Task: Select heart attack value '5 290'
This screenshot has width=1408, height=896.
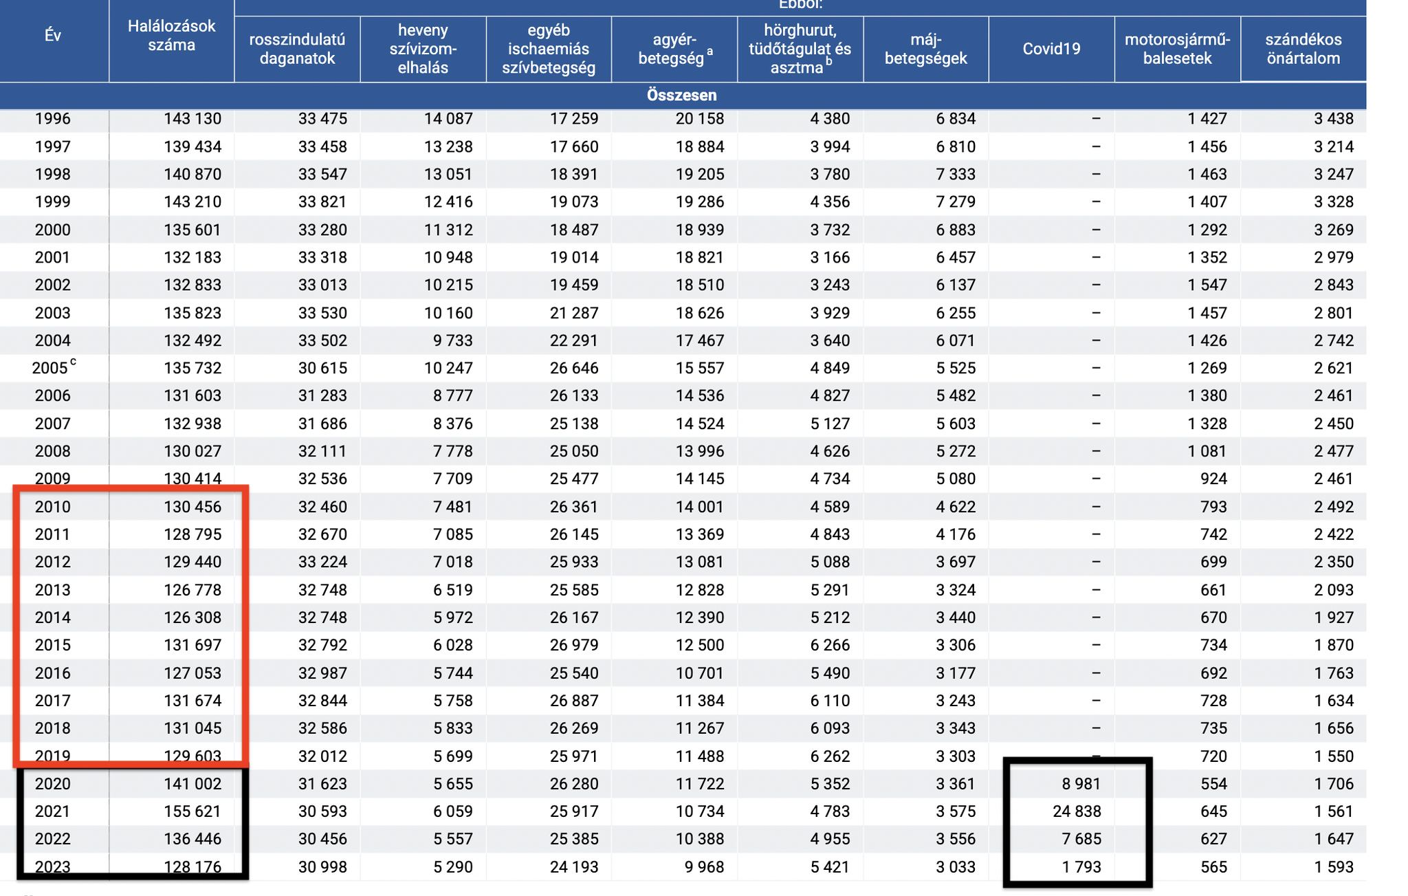Action: (x=453, y=866)
